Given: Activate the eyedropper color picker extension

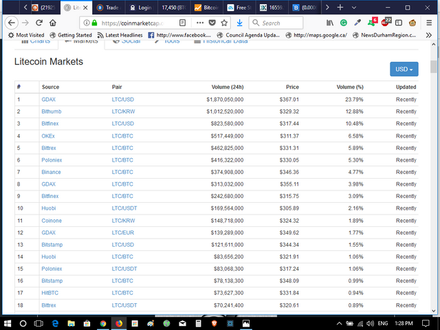Looking at the screenshot, I should pyautogui.click(x=357, y=23).
